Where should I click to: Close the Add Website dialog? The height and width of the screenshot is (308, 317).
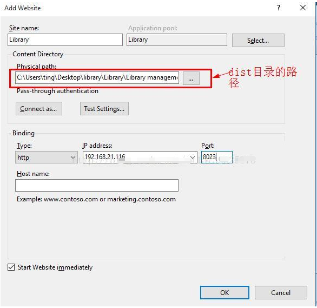coord(303,8)
